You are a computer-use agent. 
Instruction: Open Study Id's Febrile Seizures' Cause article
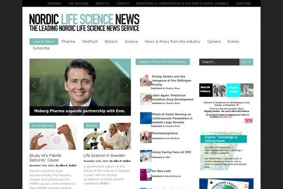click(45, 158)
